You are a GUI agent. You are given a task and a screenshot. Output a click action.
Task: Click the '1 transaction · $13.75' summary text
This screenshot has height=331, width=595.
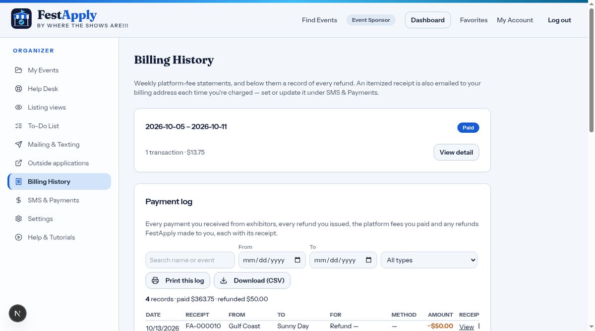(x=175, y=152)
